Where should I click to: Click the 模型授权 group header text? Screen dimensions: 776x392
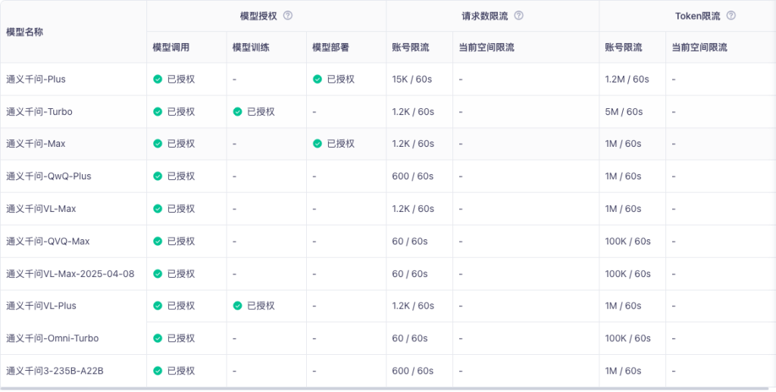pos(258,16)
